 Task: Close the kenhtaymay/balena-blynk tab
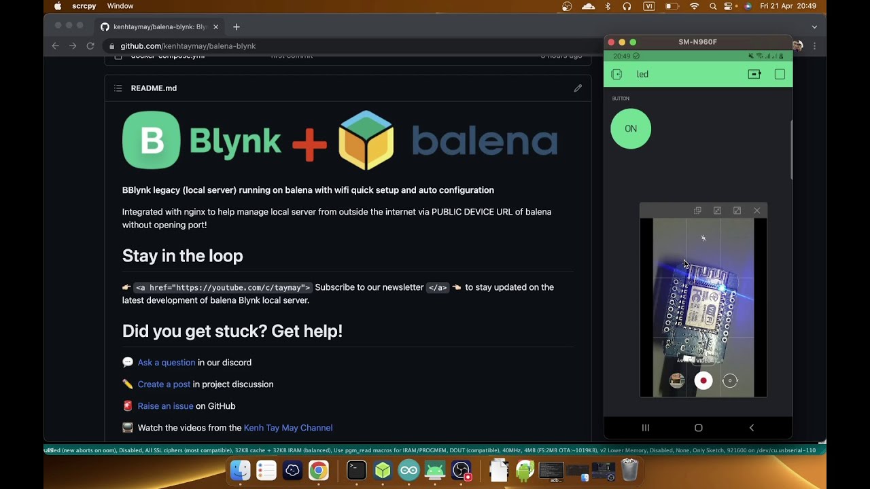point(215,27)
